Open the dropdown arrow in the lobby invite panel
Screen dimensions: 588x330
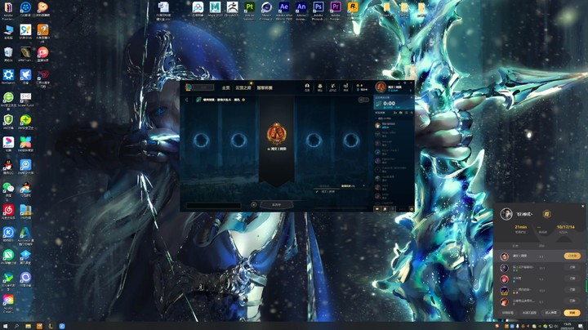(x=363, y=186)
